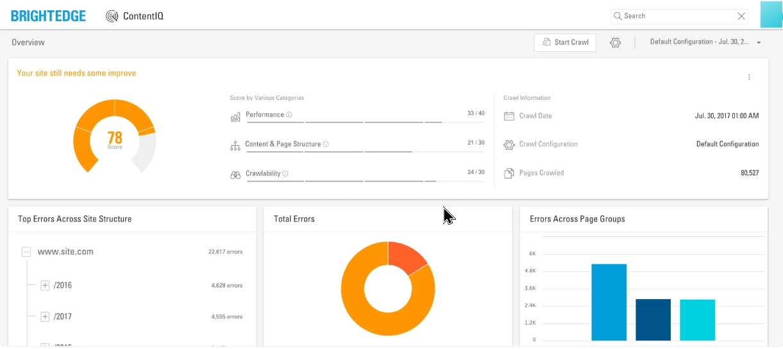The image size is (783, 349).
Task: Click the Crawlability score progress bar
Action: (x=366, y=181)
